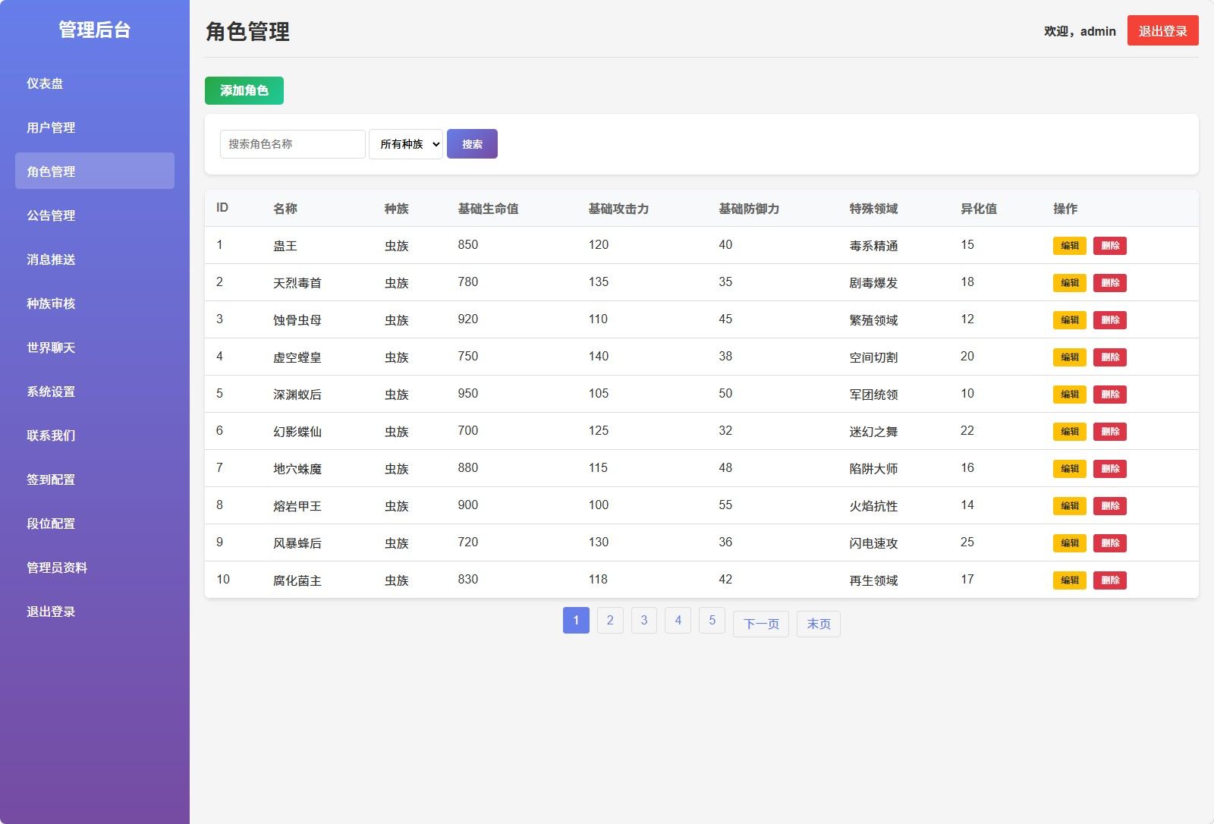The image size is (1214, 824).
Task: Delete the 天烈毒首 role
Action: (x=1110, y=282)
